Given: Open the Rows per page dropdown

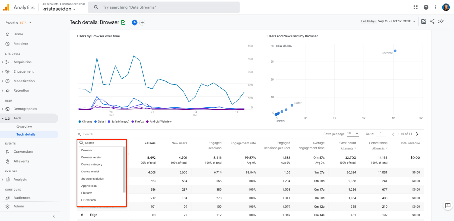Looking at the screenshot, I should (x=353, y=134).
